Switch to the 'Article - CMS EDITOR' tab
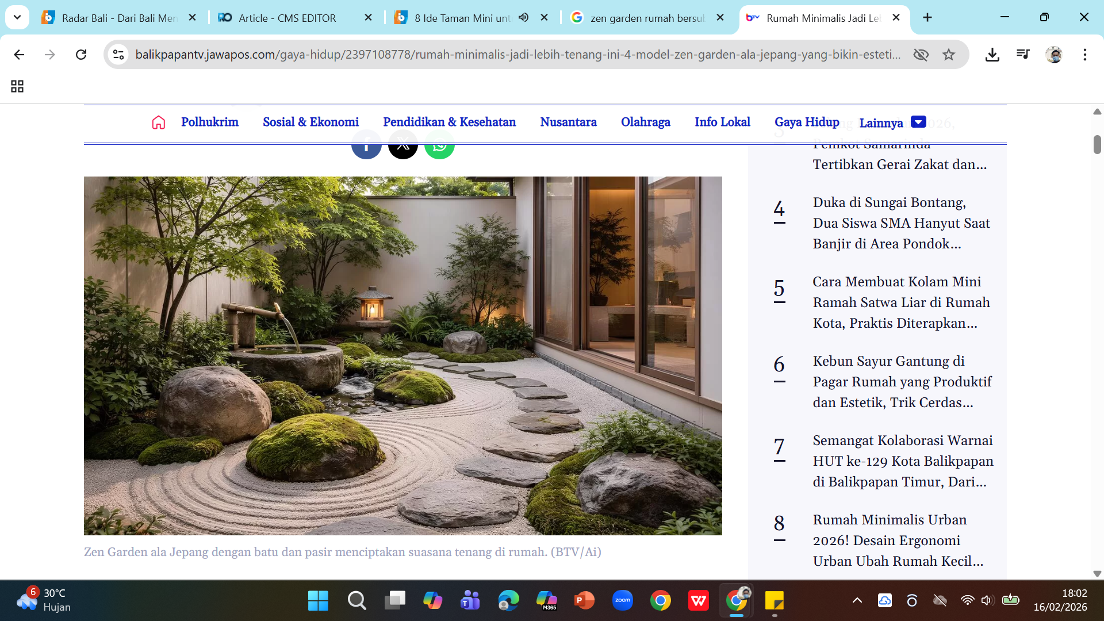The width and height of the screenshot is (1104, 621). pyautogui.click(x=287, y=18)
